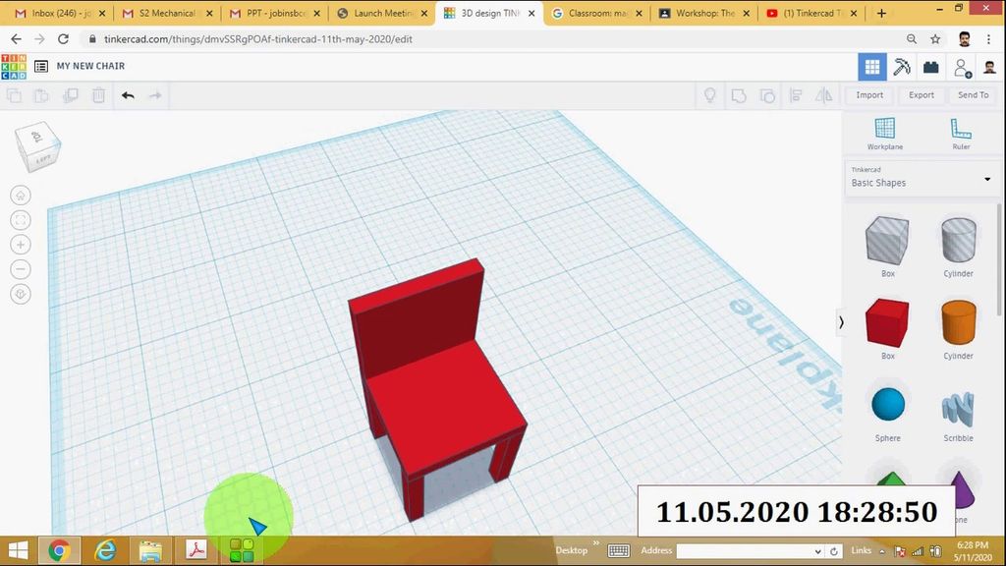Switch to the Inbox (246) tab

tap(59, 13)
